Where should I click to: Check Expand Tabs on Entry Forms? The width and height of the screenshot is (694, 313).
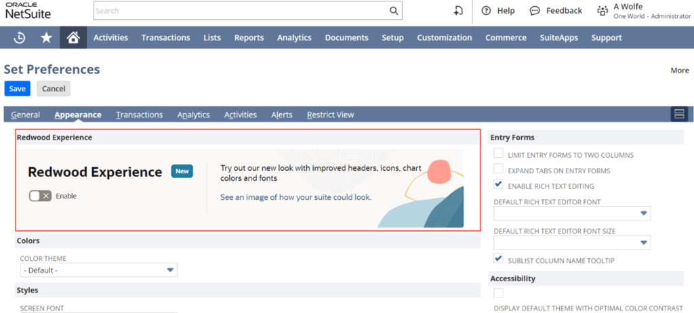(498, 169)
